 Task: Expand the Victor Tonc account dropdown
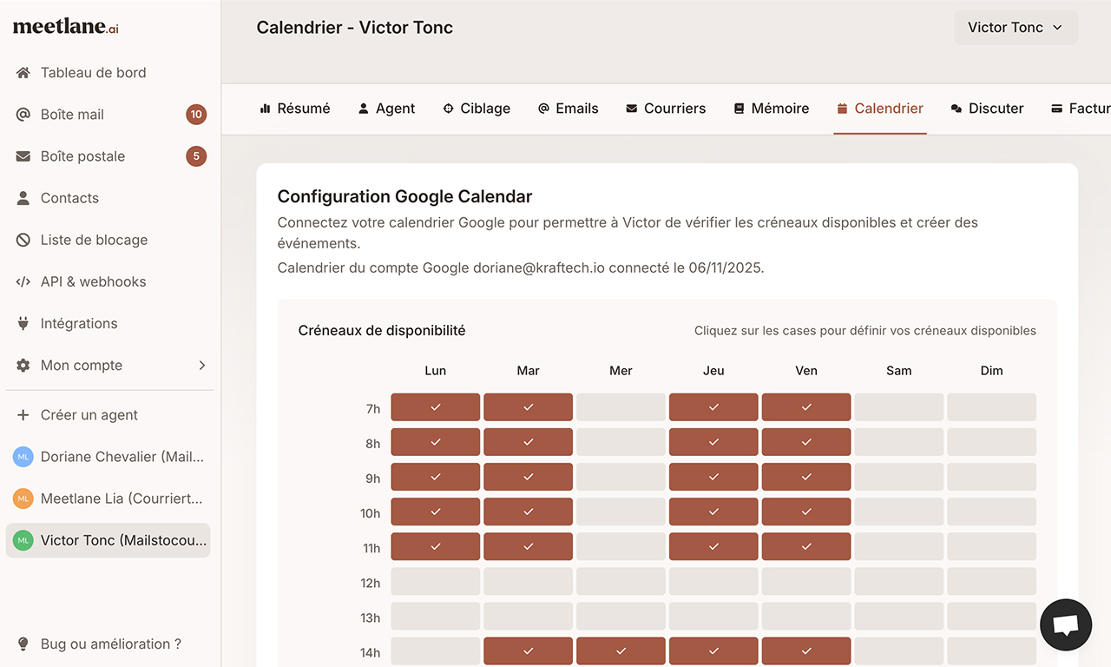pos(1016,27)
